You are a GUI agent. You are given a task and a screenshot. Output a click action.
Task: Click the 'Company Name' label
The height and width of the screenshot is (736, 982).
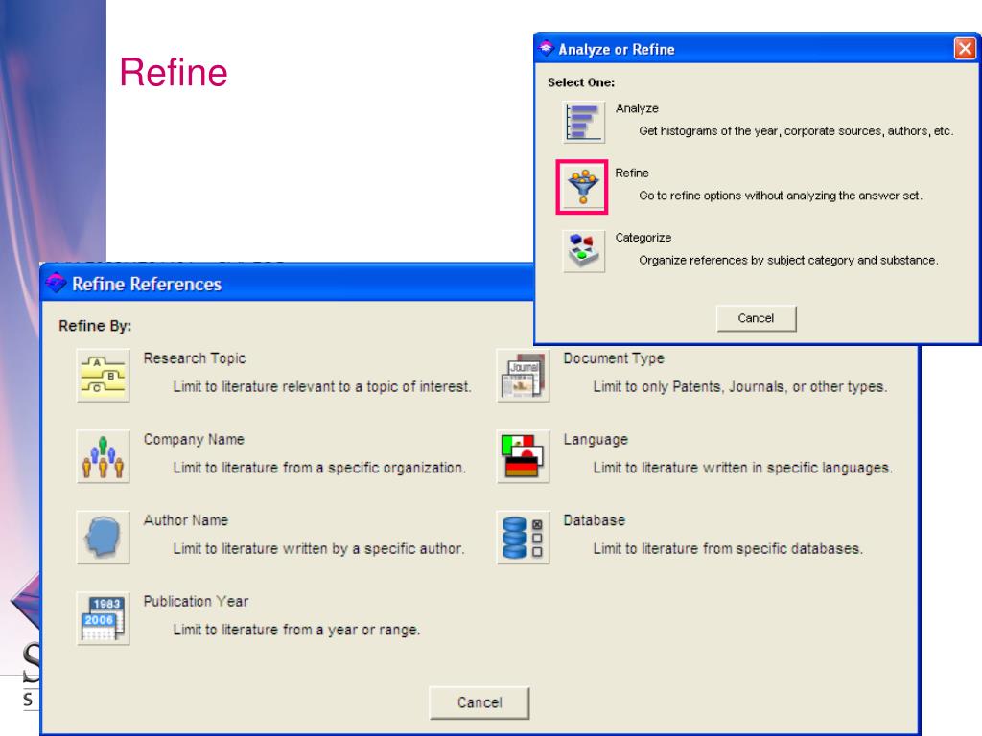(194, 439)
